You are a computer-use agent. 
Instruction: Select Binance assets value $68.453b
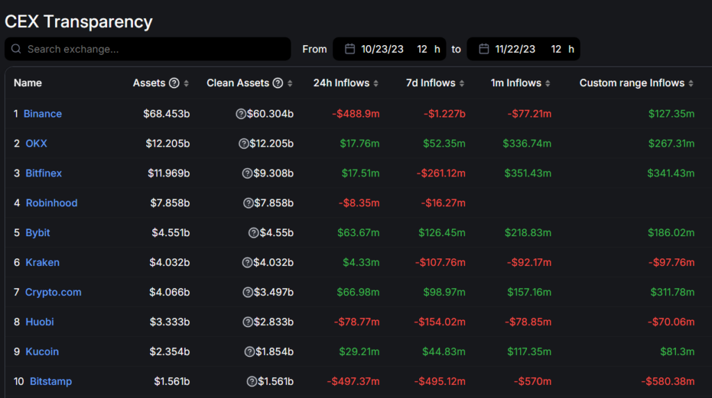(x=166, y=114)
